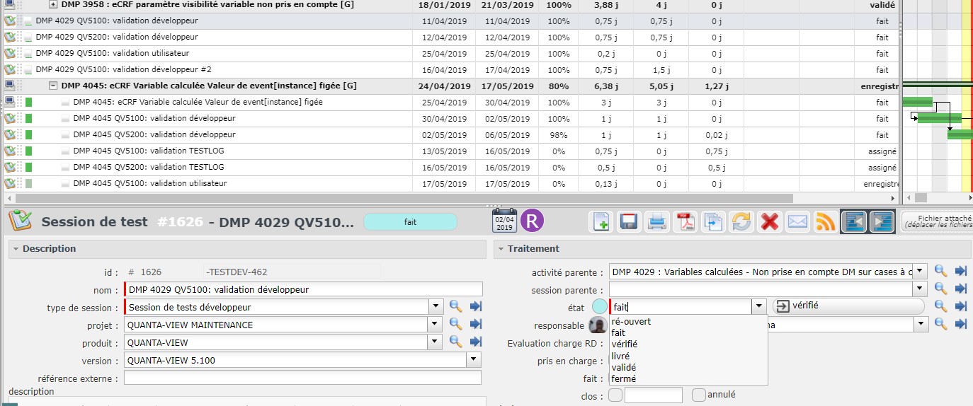Click the vérifié status transition button
Screen dimensions: 973x406
(848, 306)
